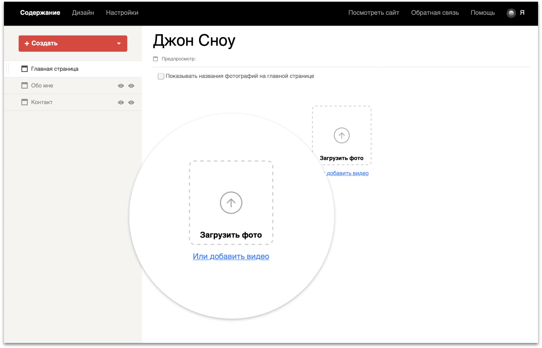Click the small upload arrow icon
542x348 pixels.
pyautogui.click(x=342, y=135)
